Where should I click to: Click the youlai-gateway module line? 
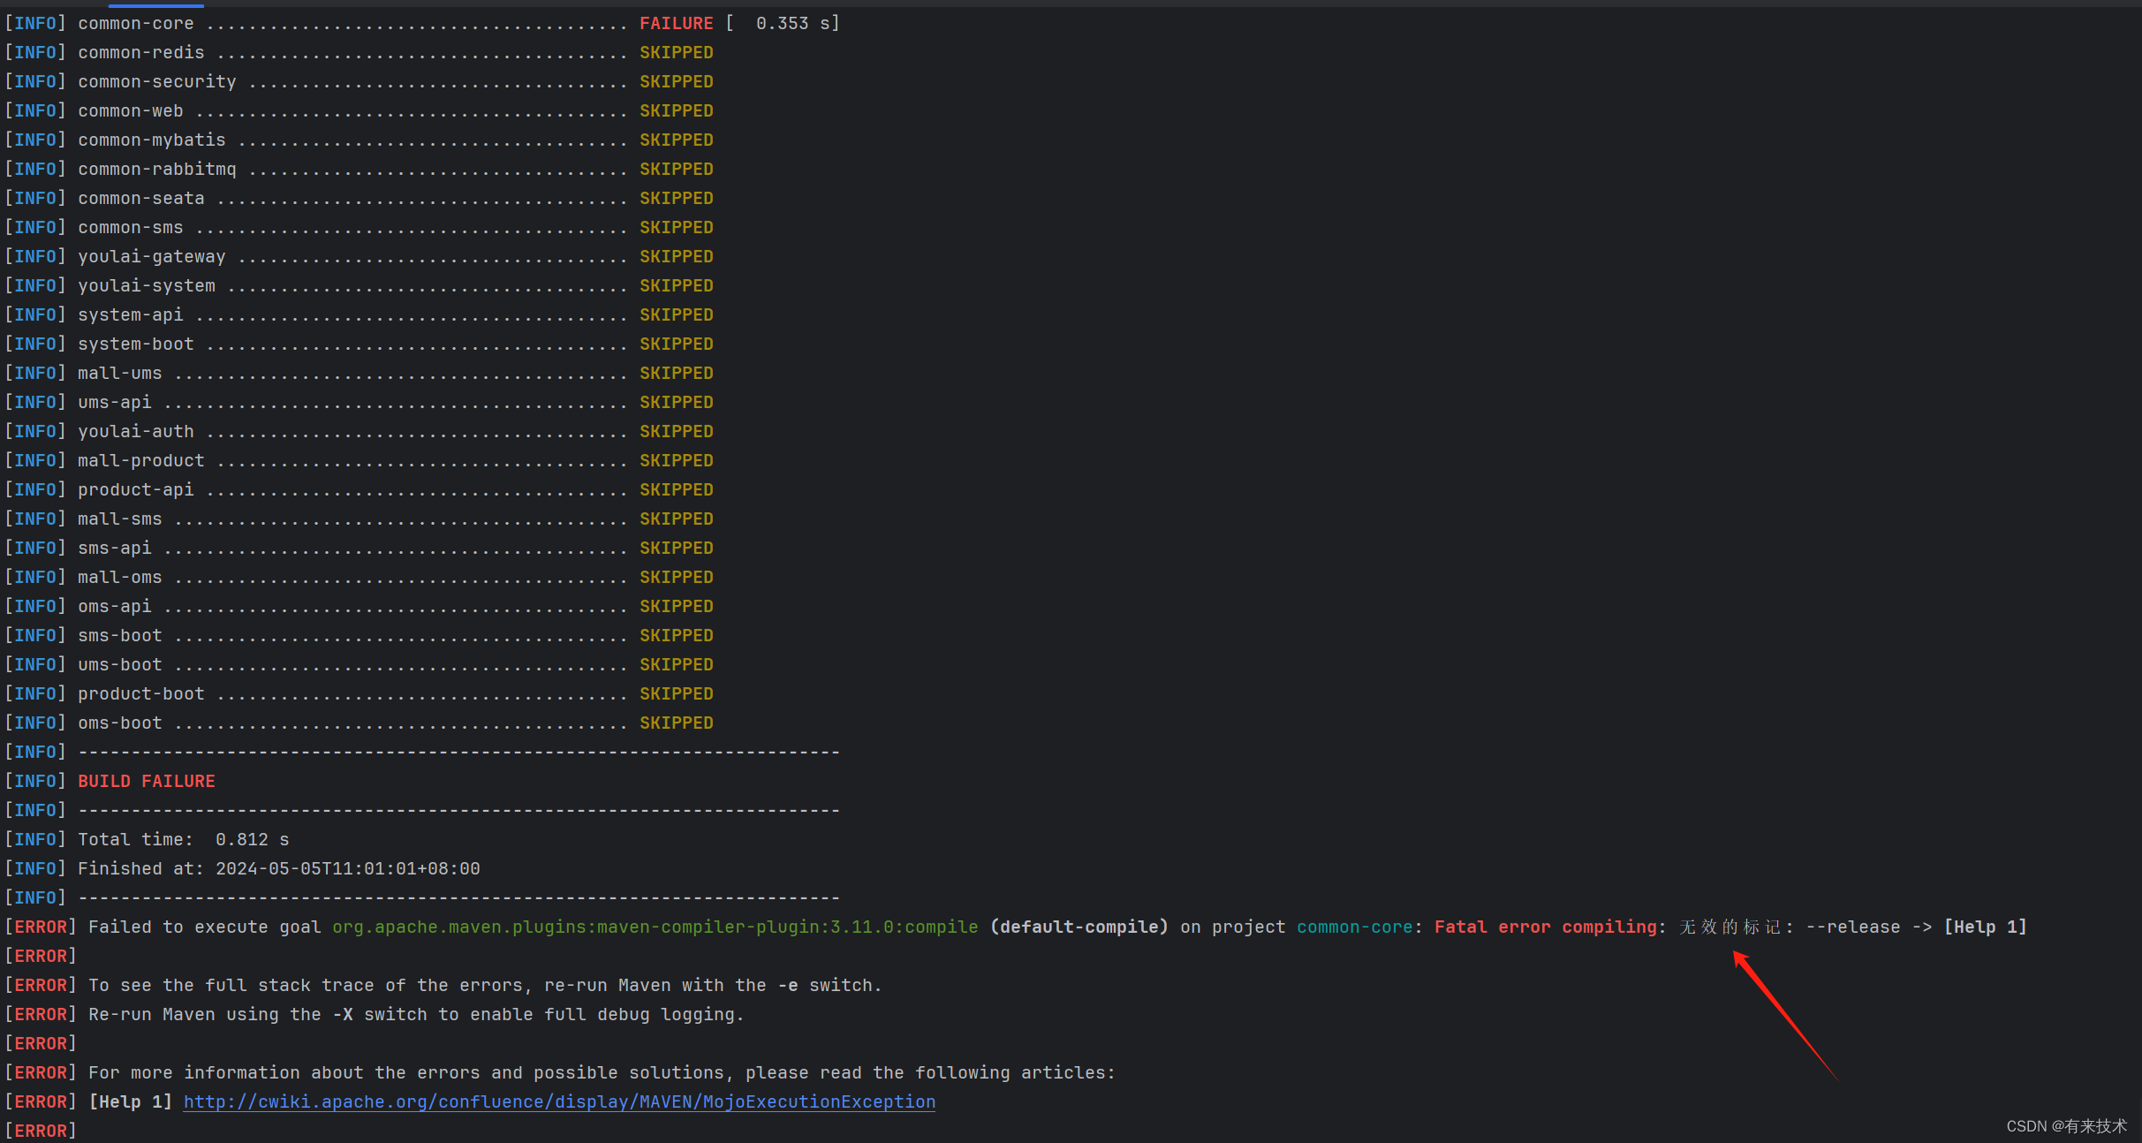[152, 257]
